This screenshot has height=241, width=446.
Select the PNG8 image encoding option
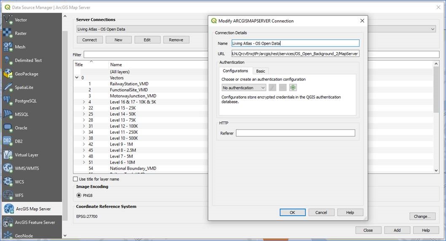(x=79, y=195)
